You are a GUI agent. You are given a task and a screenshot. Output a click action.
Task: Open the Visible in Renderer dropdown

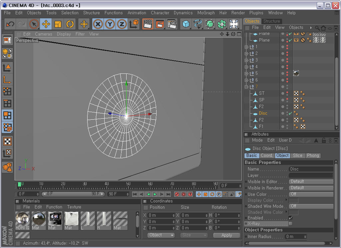pyautogui.click(x=311, y=188)
